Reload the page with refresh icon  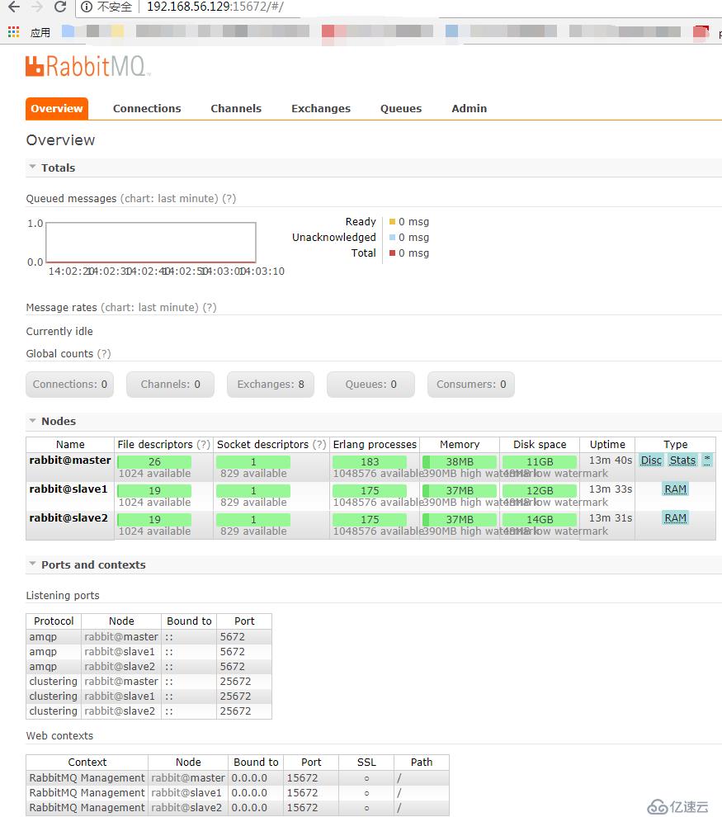click(x=60, y=7)
